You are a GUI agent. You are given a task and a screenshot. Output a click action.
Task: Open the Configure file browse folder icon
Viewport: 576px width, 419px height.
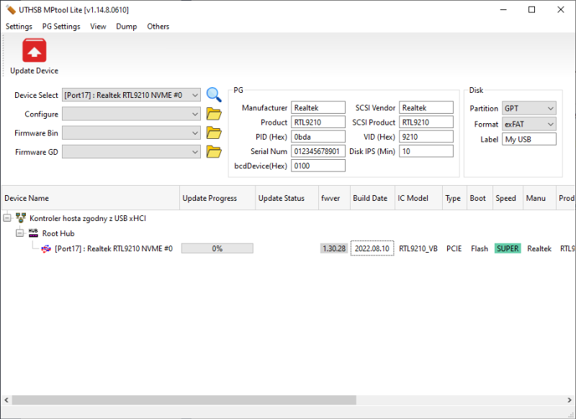click(214, 114)
